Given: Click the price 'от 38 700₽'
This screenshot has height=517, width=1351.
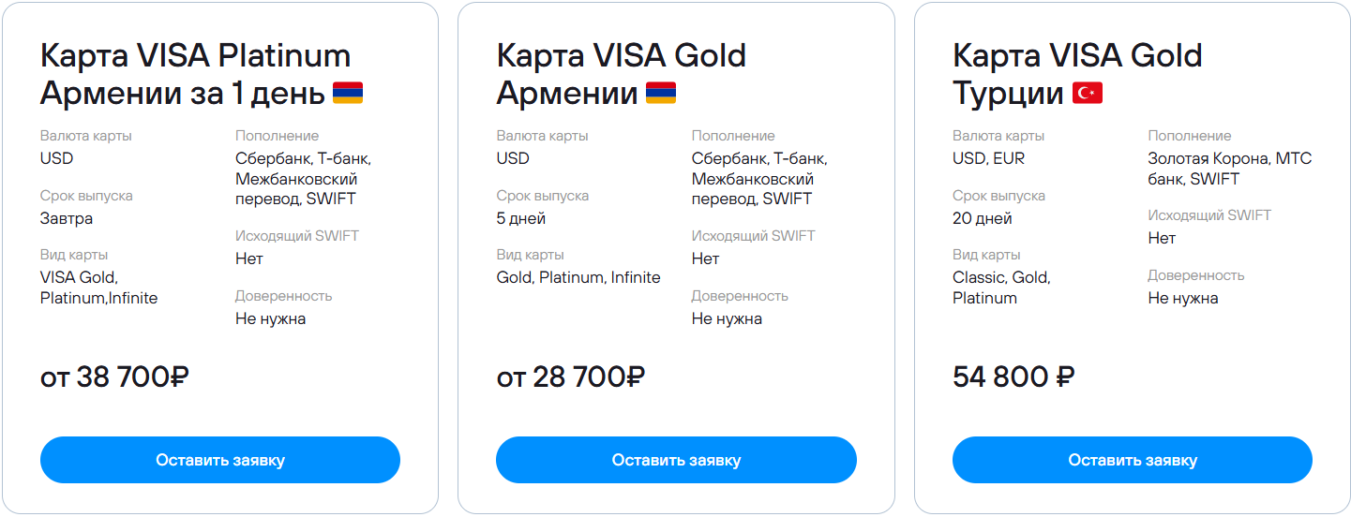Looking at the screenshot, I should tap(114, 377).
